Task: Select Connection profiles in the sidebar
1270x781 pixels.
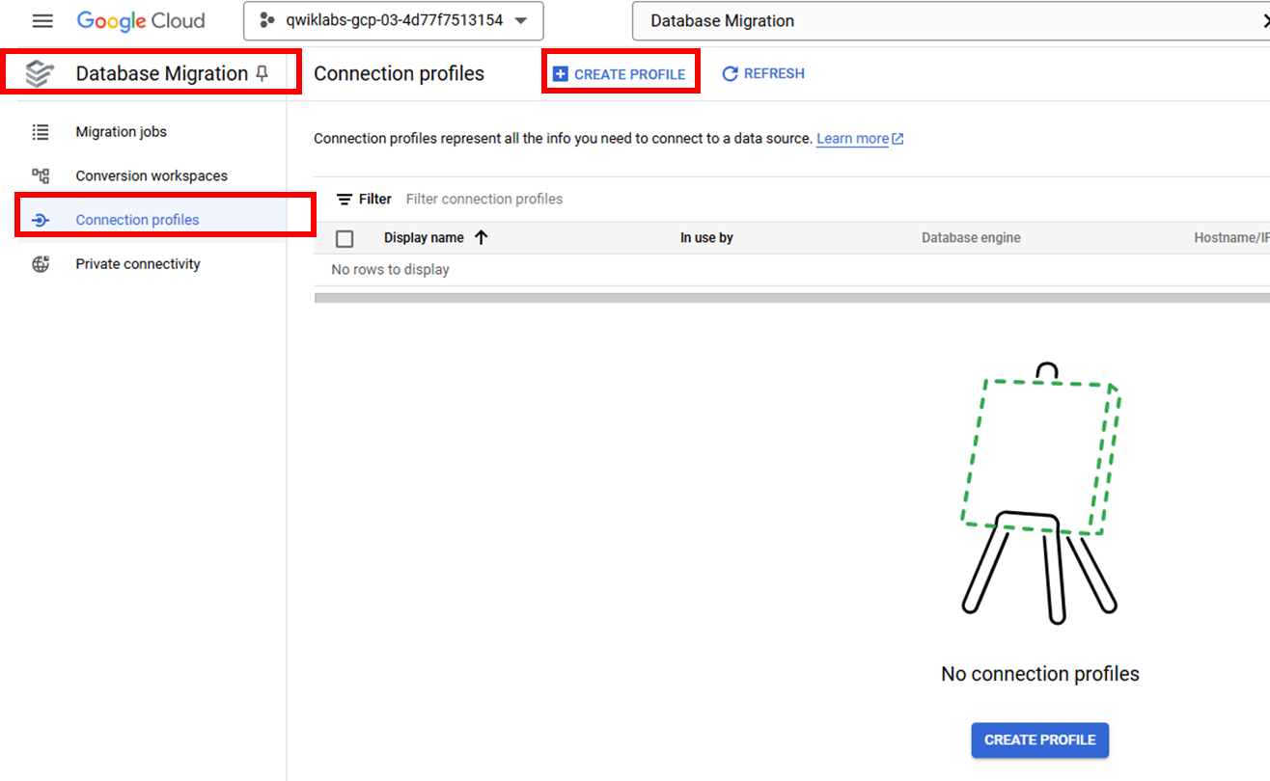Action: click(x=138, y=220)
